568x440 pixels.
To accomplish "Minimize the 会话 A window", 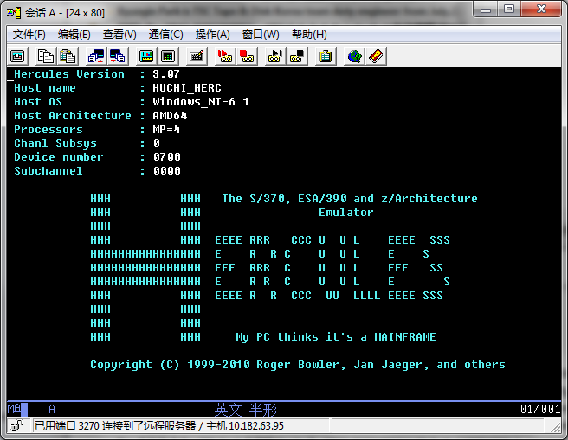I will click(x=486, y=10).
